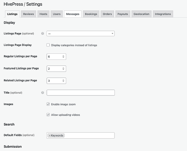Click the Listings Page help icon

click(43, 34)
